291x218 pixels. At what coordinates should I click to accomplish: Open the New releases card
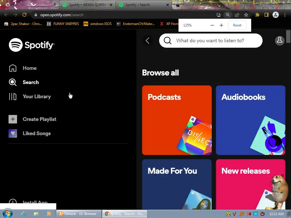coord(251,184)
